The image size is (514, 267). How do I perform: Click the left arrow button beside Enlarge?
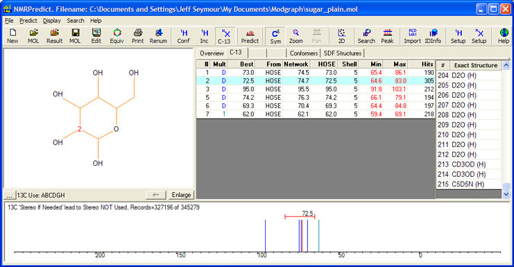pos(156,195)
